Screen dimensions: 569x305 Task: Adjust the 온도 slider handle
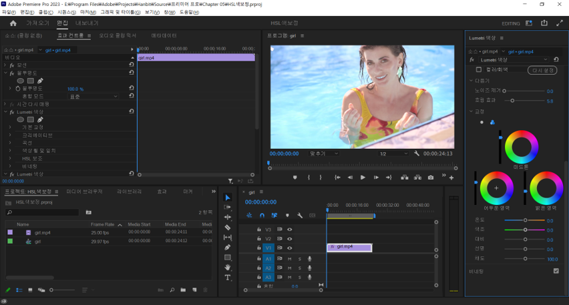525,220
